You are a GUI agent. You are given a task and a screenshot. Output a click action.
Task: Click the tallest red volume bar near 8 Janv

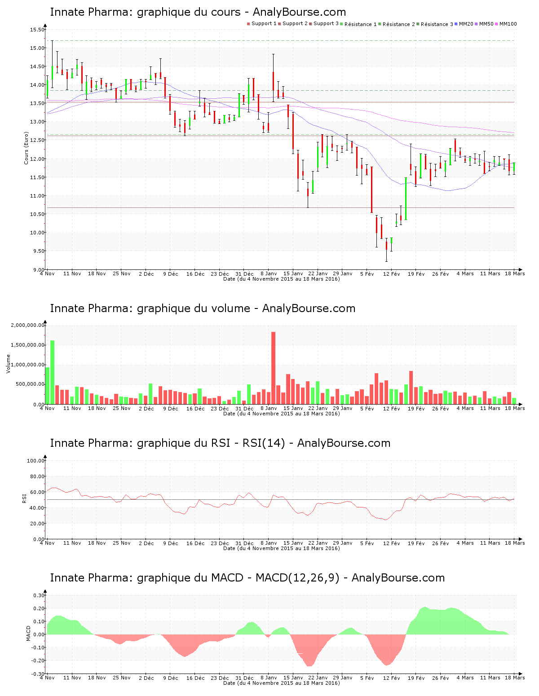pyautogui.click(x=273, y=368)
